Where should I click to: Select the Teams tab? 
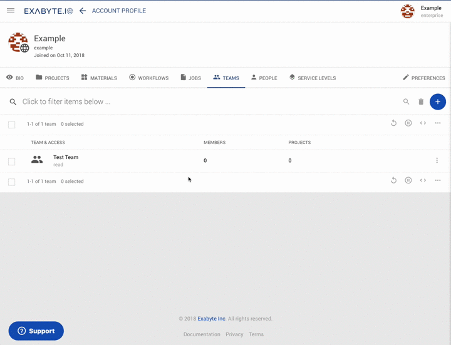226,78
